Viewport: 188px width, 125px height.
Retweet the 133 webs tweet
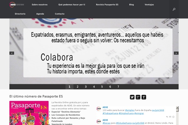(x=170, y=117)
